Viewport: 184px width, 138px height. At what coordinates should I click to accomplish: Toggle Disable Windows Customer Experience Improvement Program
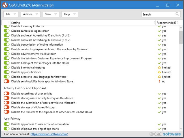7,58
